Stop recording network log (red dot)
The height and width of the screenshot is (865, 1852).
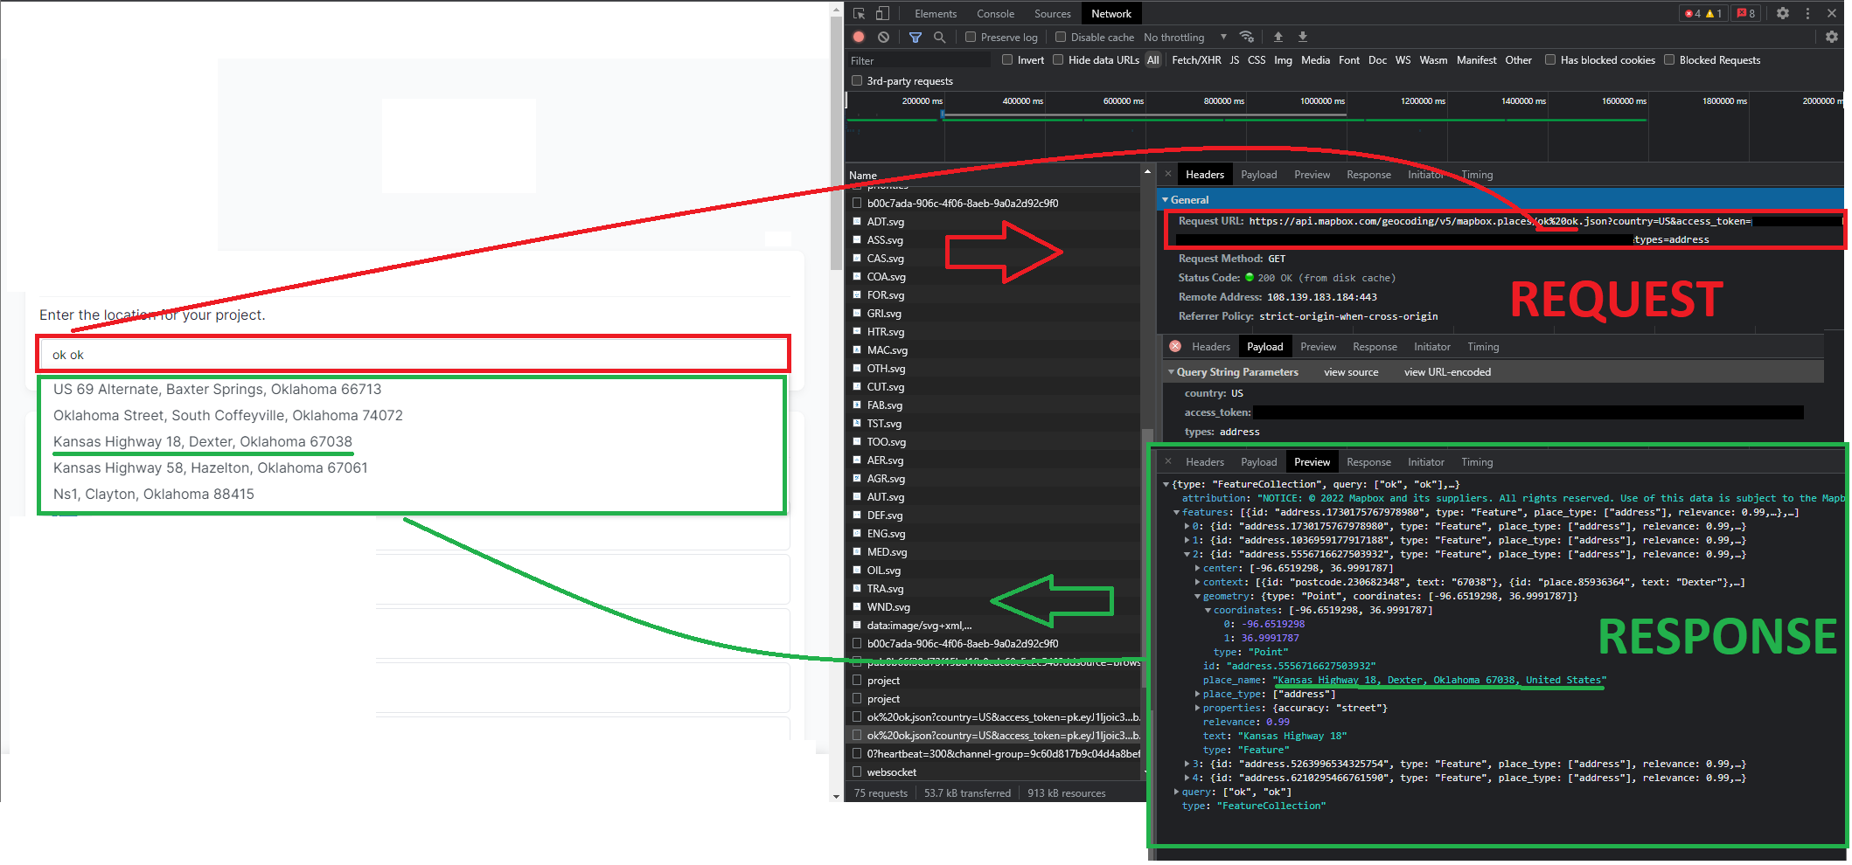pos(859,37)
